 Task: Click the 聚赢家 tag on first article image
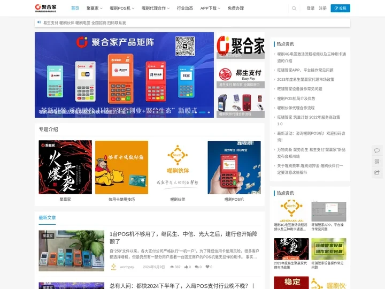(x=48, y=235)
